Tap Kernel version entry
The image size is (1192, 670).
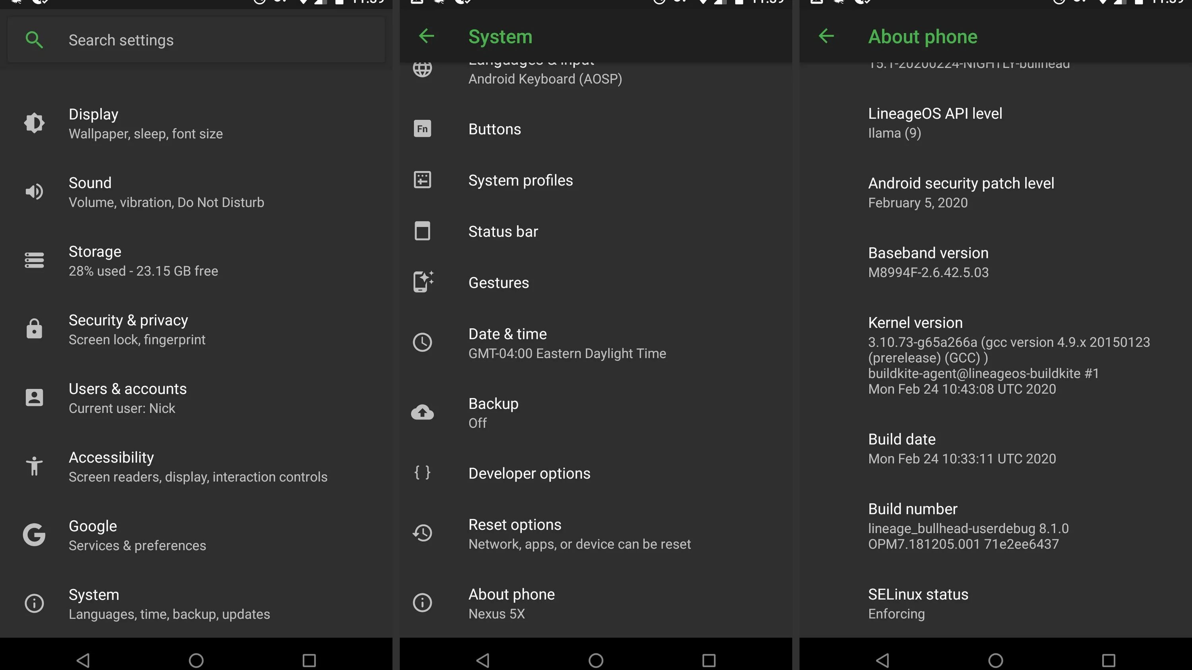pos(996,355)
